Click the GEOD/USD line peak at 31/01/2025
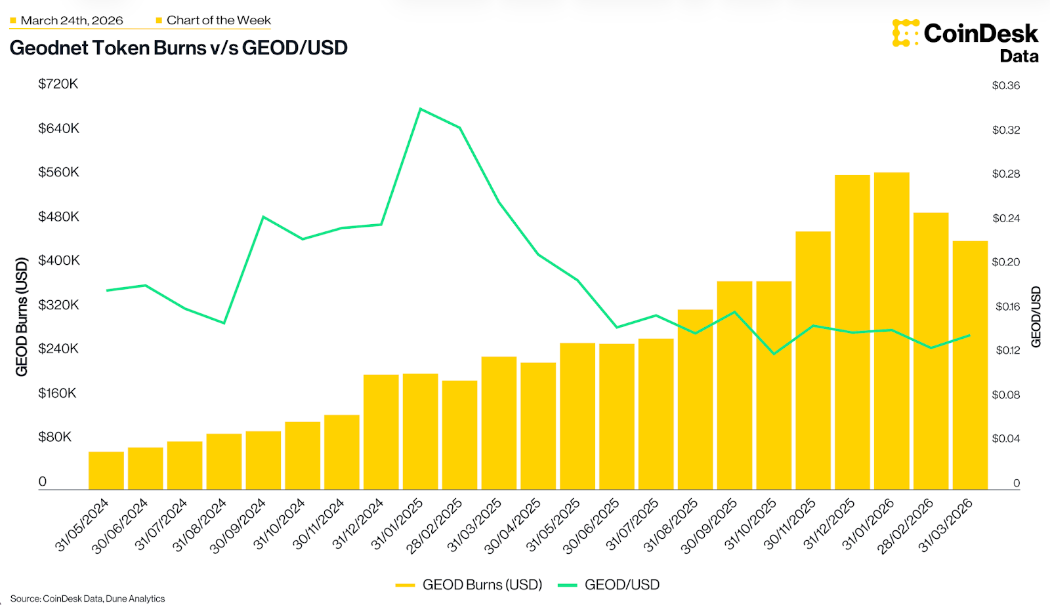The height and width of the screenshot is (605, 1050). [x=421, y=109]
